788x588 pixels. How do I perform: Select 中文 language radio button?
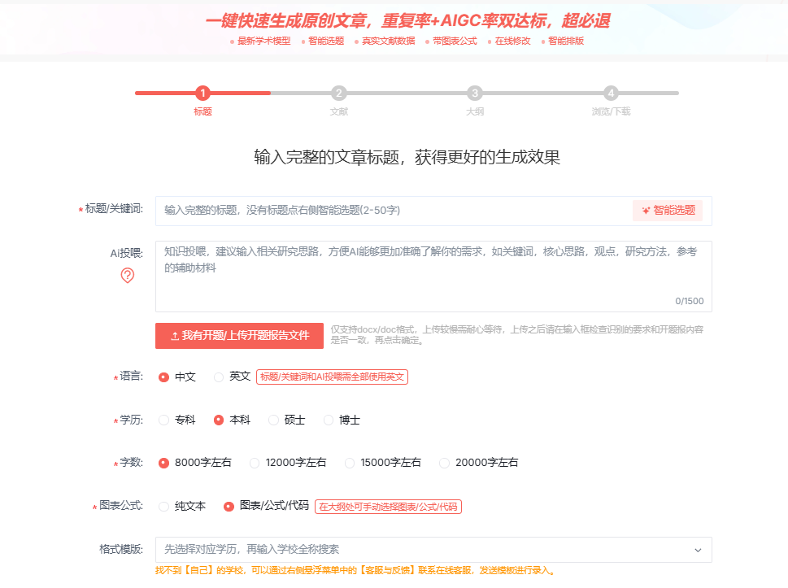coord(164,377)
